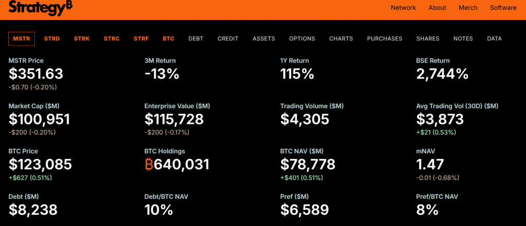Open the STRC tab

111,38
